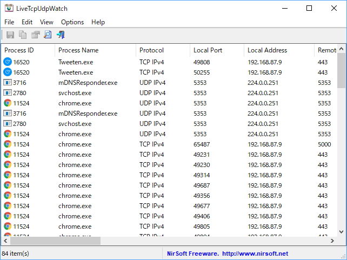Click Chrome icon in port 49231 row
Image resolution: width=347 pixels, height=260 pixels.
[8, 154]
